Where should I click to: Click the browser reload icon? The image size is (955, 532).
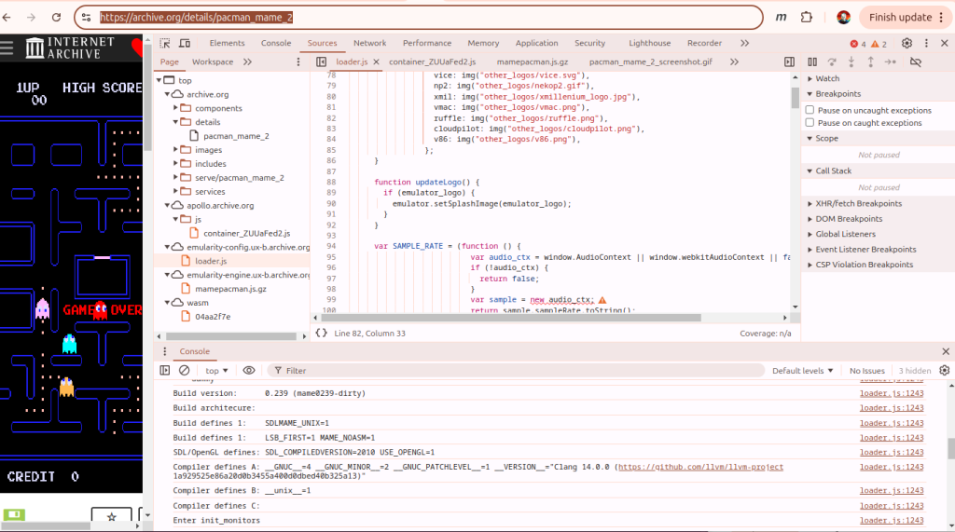point(56,17)
